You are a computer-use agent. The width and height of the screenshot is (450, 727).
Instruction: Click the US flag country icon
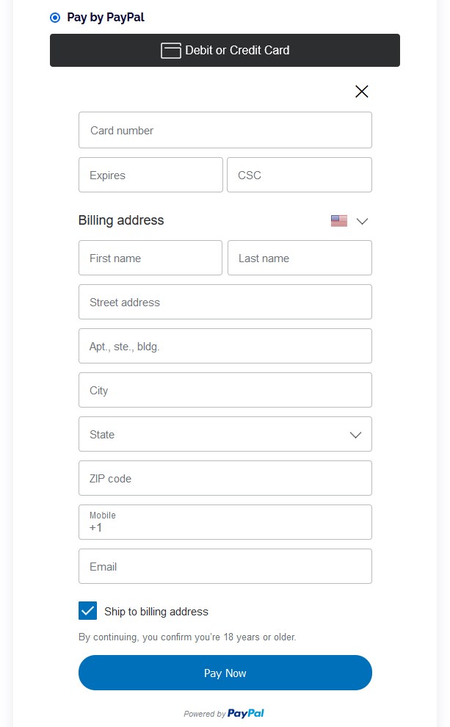pos(338,221)
